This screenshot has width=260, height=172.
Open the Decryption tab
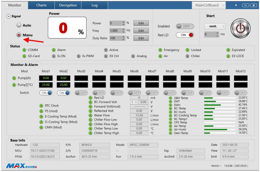(x=68, y=5)
